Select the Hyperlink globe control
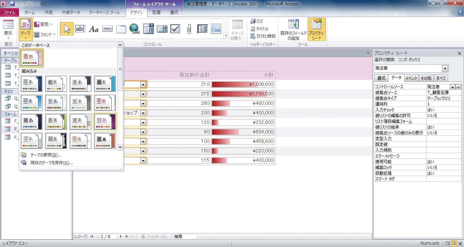Screen dimensions: 464x247 point(135,29)
